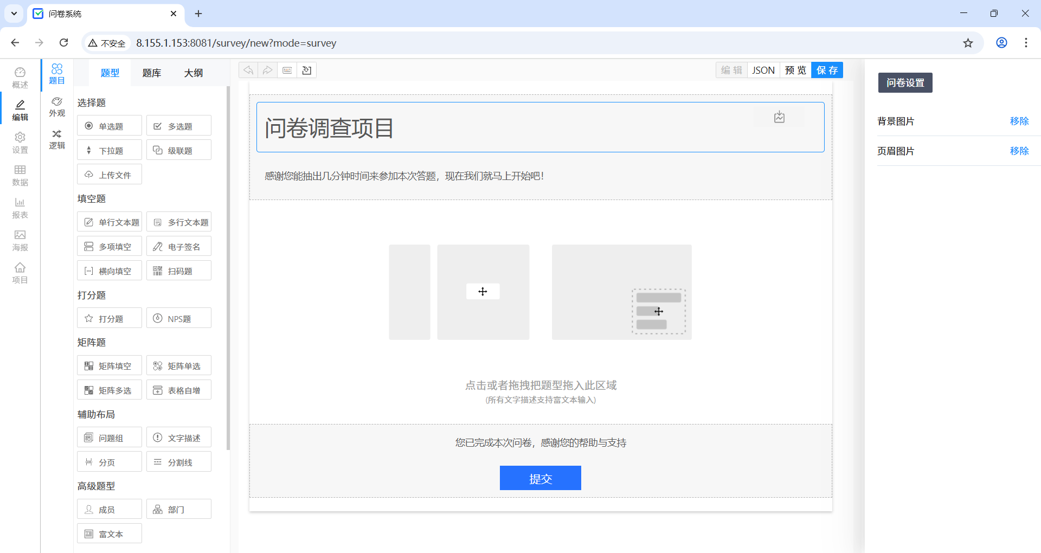Image resolution: width=1041 pixels, height=553 pixels.
Task: Open the 外观 appearance panel
Action: click(57, 107)
